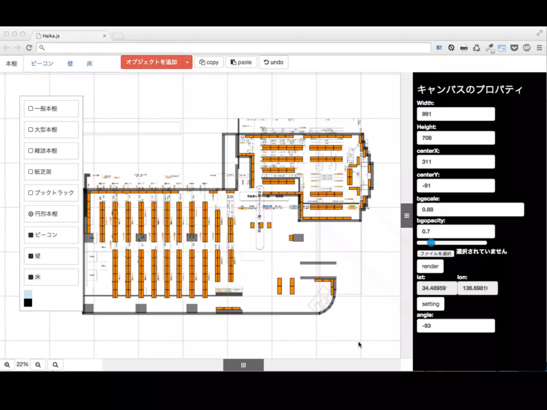This screenshot has height=410, width=547.
Task: Click the canvas Width input field
Action: pyautogui.click(x=455, y=114)
